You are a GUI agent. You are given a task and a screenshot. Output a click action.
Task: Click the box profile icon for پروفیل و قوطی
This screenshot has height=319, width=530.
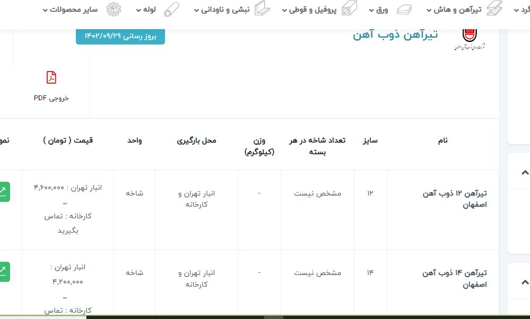[x=349, y=9]
